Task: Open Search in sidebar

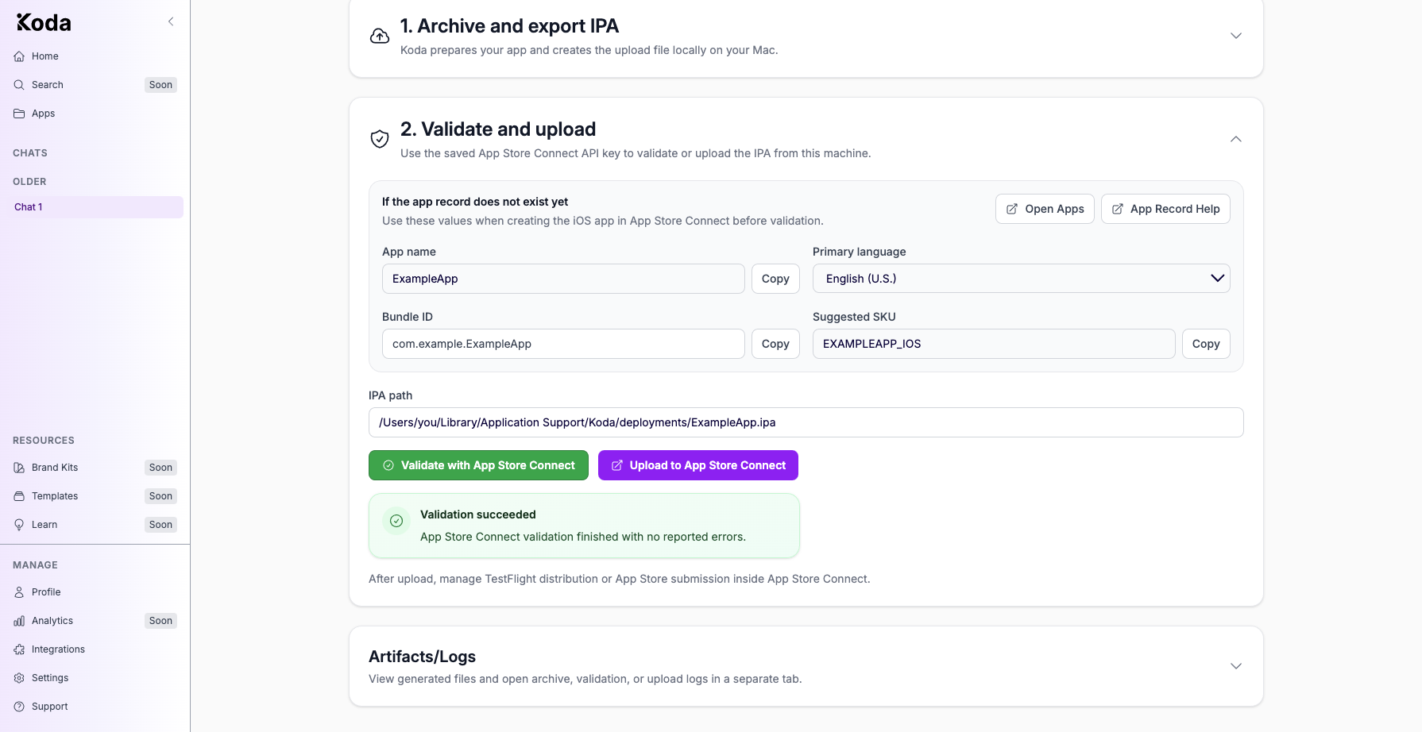Action: click(95, 85)
